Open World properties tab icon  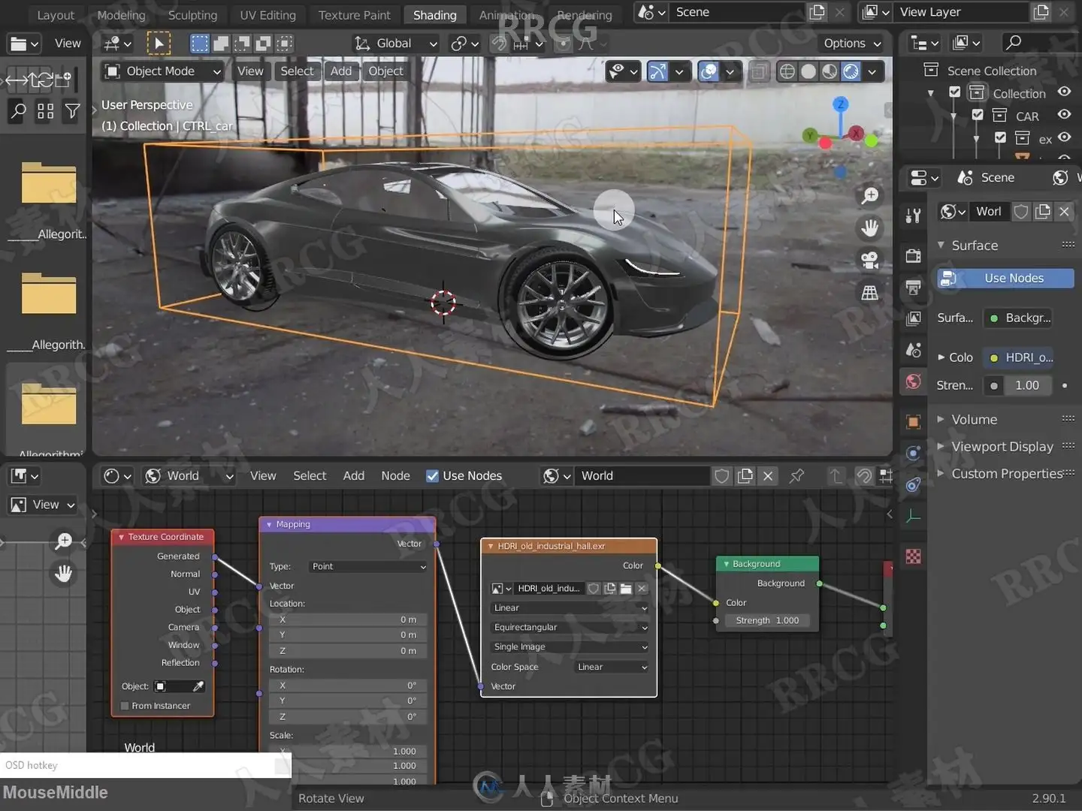click(x=914, y=381)
